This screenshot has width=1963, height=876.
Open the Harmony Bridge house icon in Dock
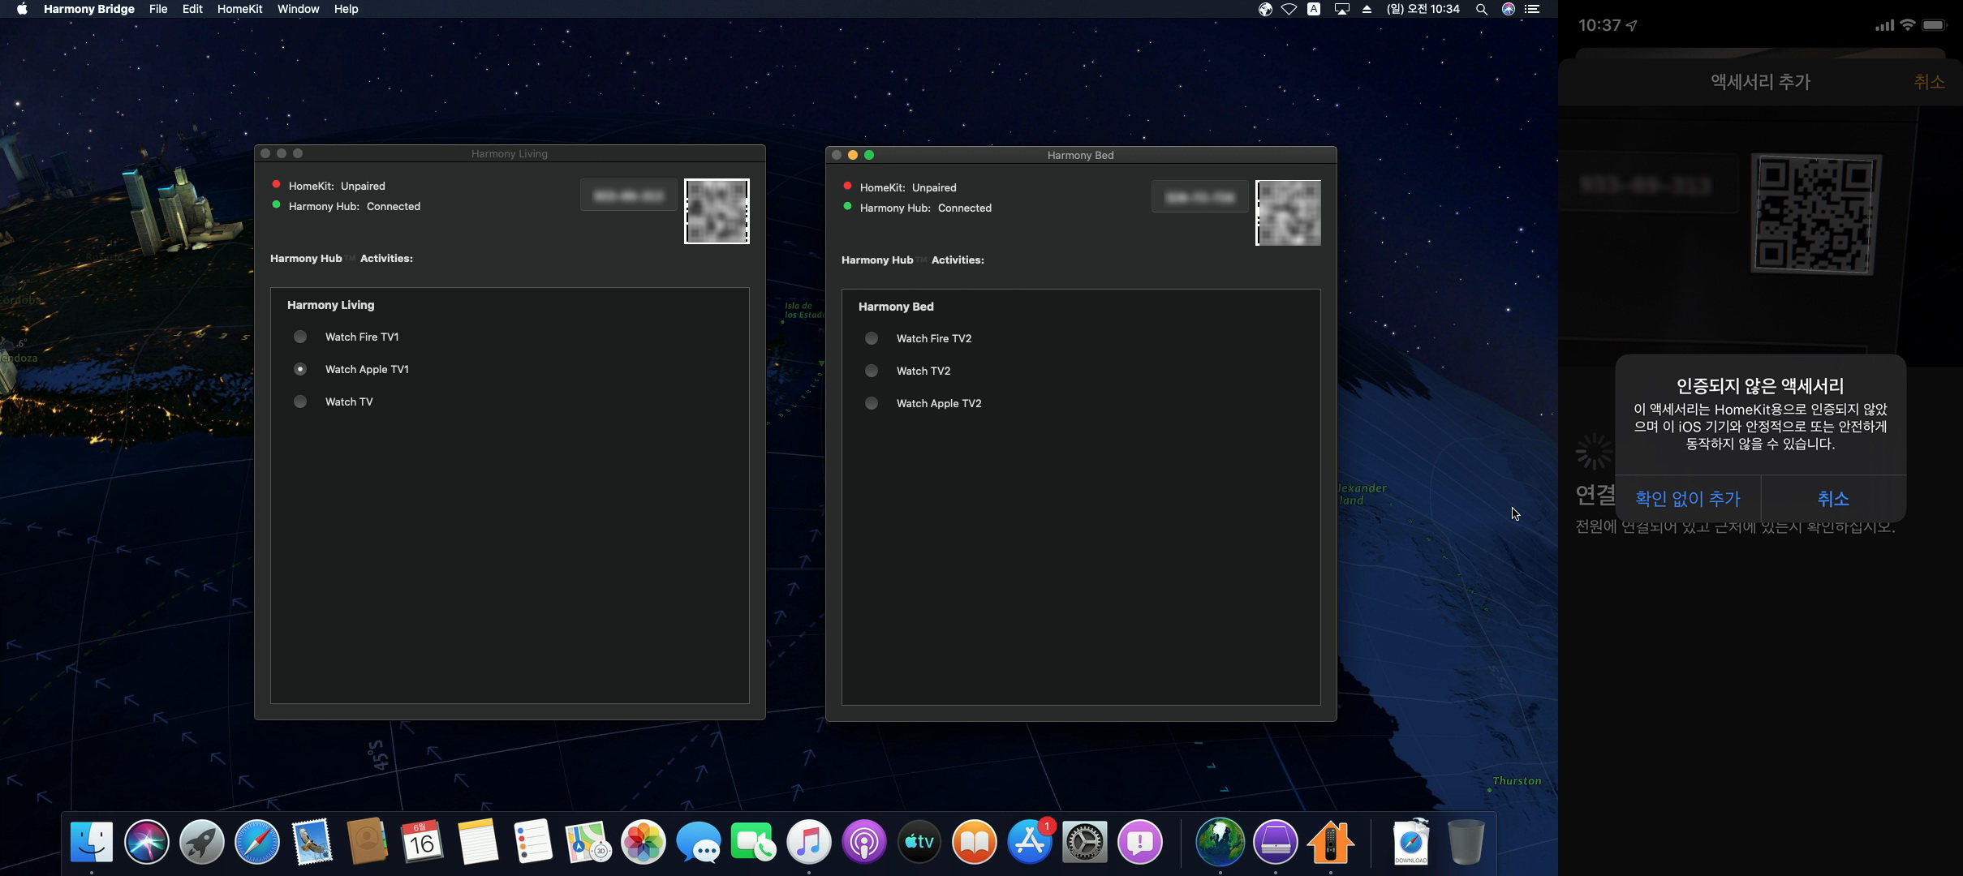[x=1330, y=842]
